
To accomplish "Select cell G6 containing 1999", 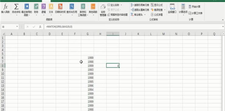I will 88,58.
